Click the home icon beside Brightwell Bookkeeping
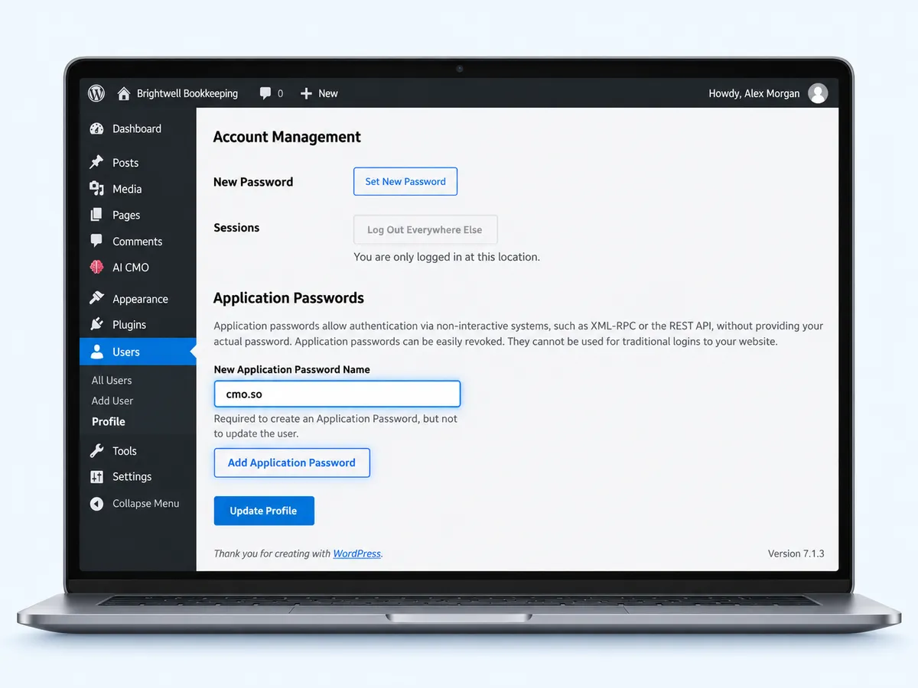Image resolution: width=918 pixels, height=688 pixels. (x=123, y=93)
